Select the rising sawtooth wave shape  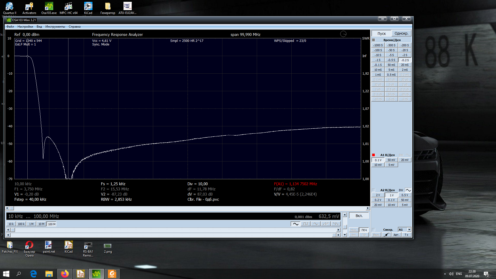point(326,224)
